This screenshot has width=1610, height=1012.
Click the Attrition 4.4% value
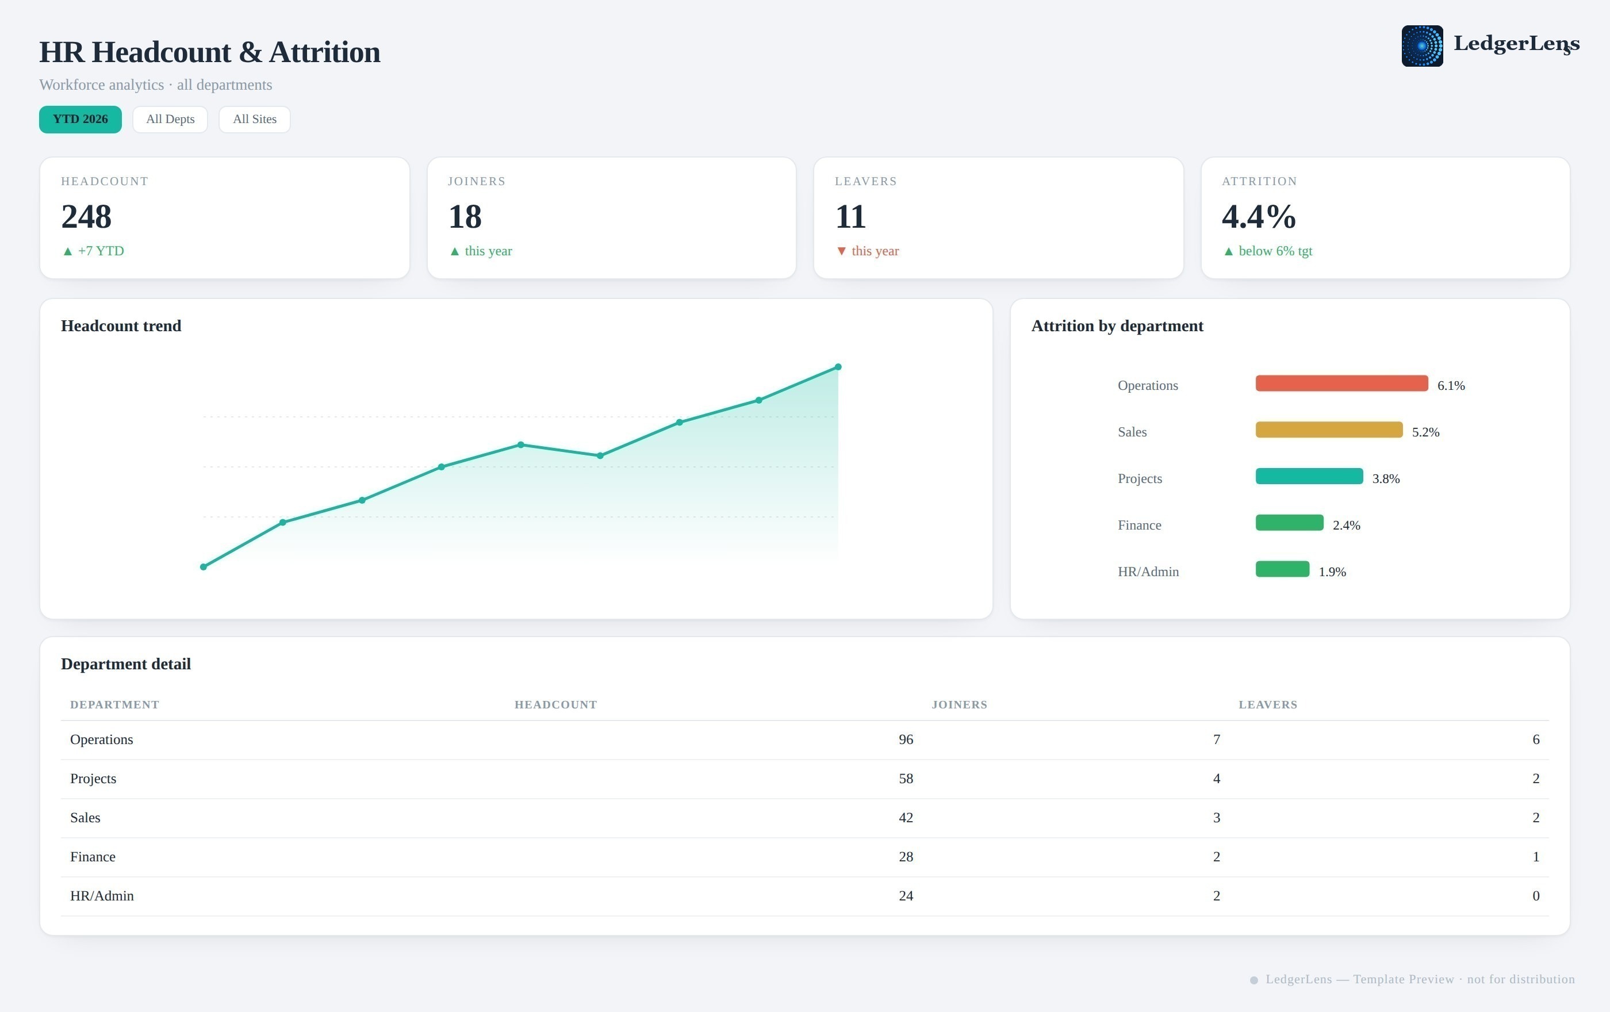[x=1259, y=217]
